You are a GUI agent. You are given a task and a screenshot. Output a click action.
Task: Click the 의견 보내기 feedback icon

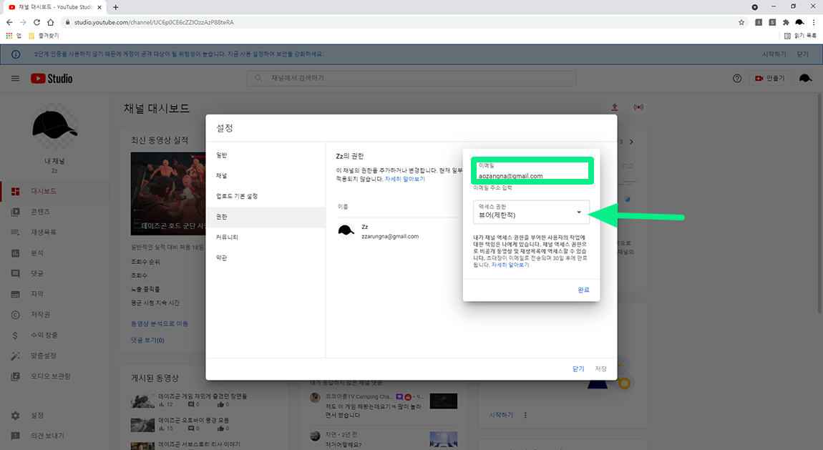click(15, 435)
